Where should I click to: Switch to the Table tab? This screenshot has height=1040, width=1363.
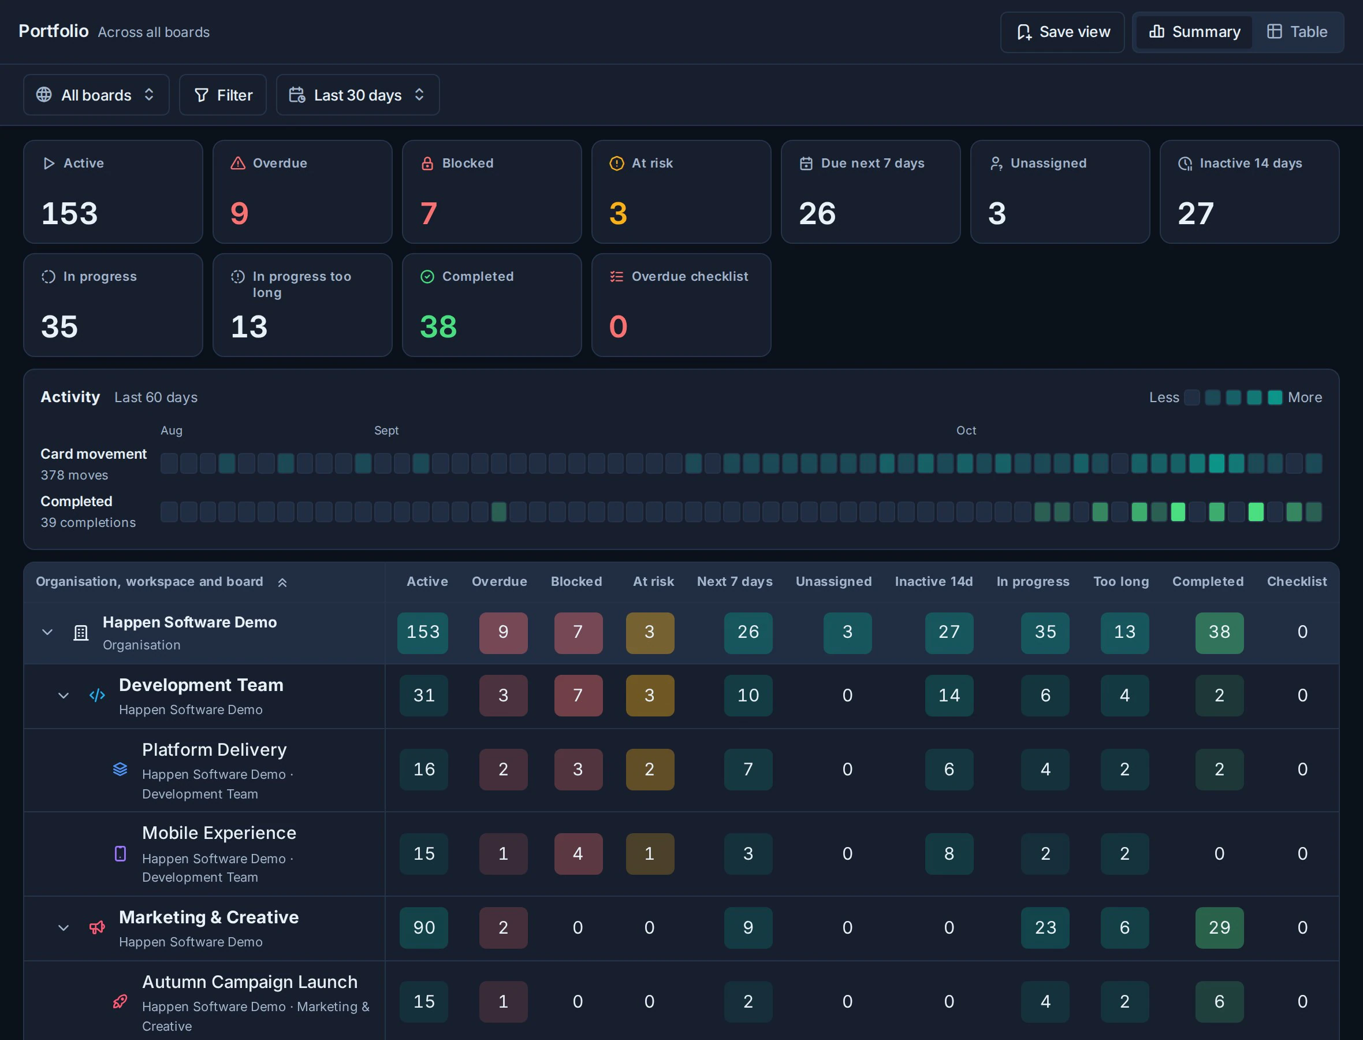1297,32
